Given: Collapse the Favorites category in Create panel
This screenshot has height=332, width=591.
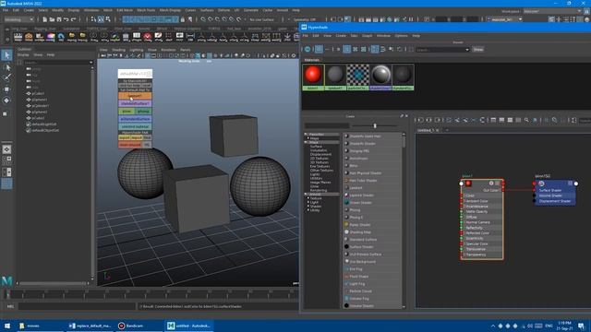Looking at the screenshot, I should [306, 134].
